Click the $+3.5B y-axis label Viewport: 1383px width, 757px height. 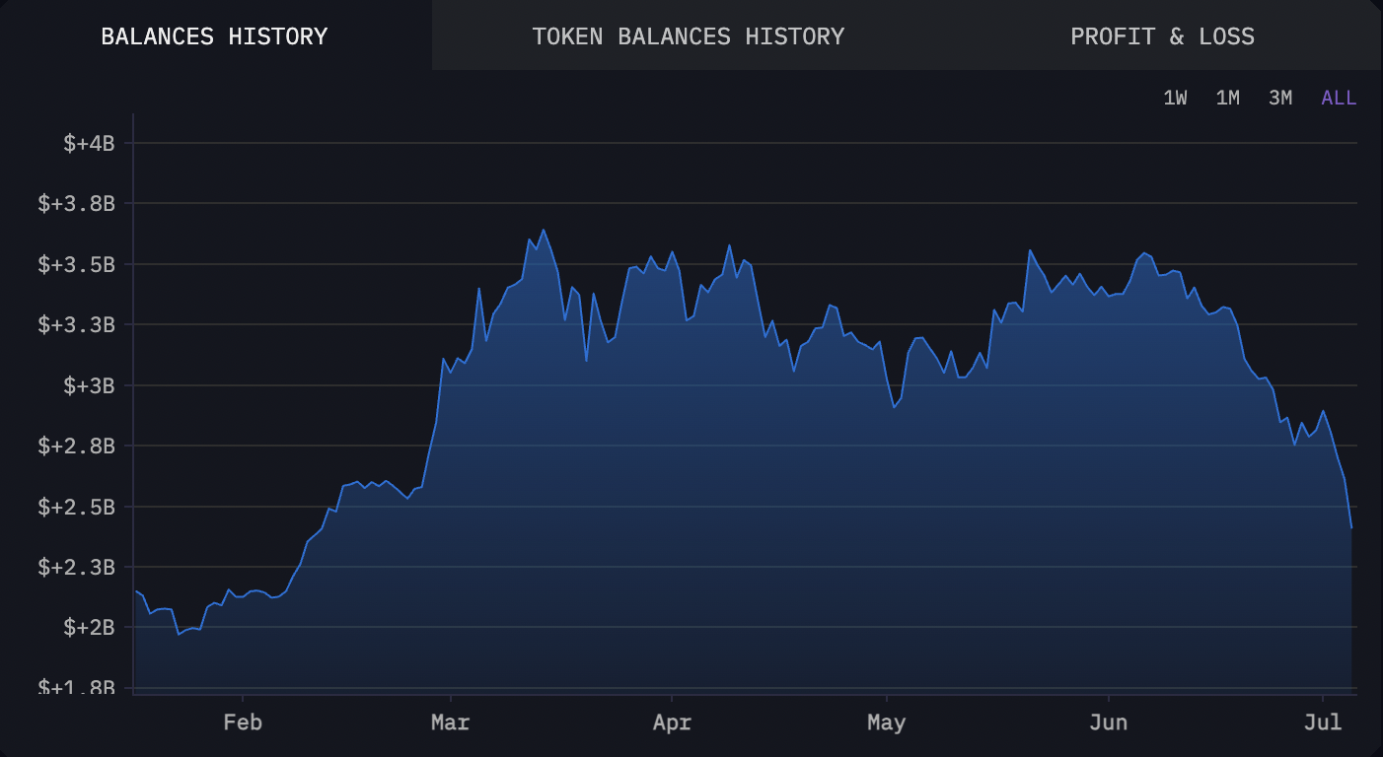(76, 264)
